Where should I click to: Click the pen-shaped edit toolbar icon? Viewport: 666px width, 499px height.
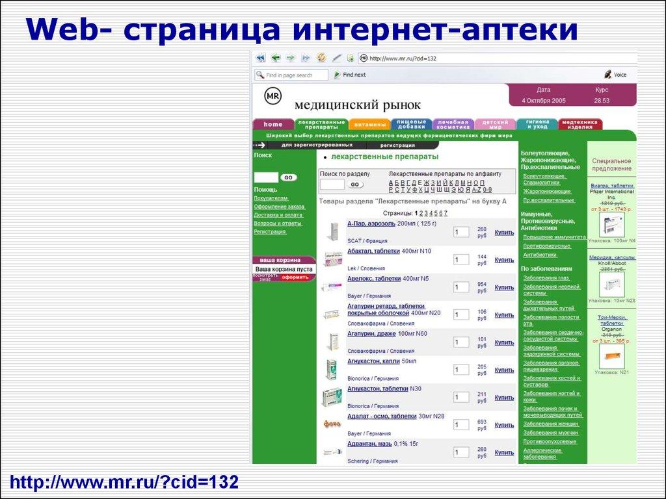click(x=336, y=57)
